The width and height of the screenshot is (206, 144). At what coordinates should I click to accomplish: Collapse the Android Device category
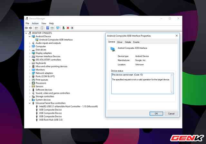[x=30, y=36]
